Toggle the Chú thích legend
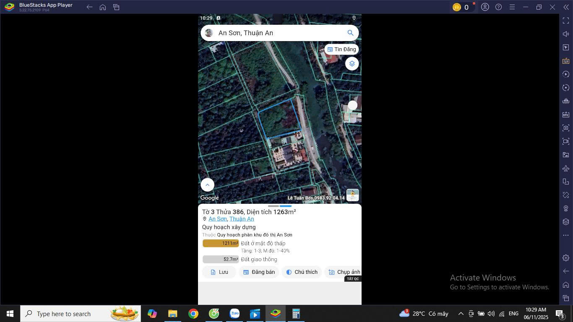This screenshot has height=322, width=573. click(302, 272)
